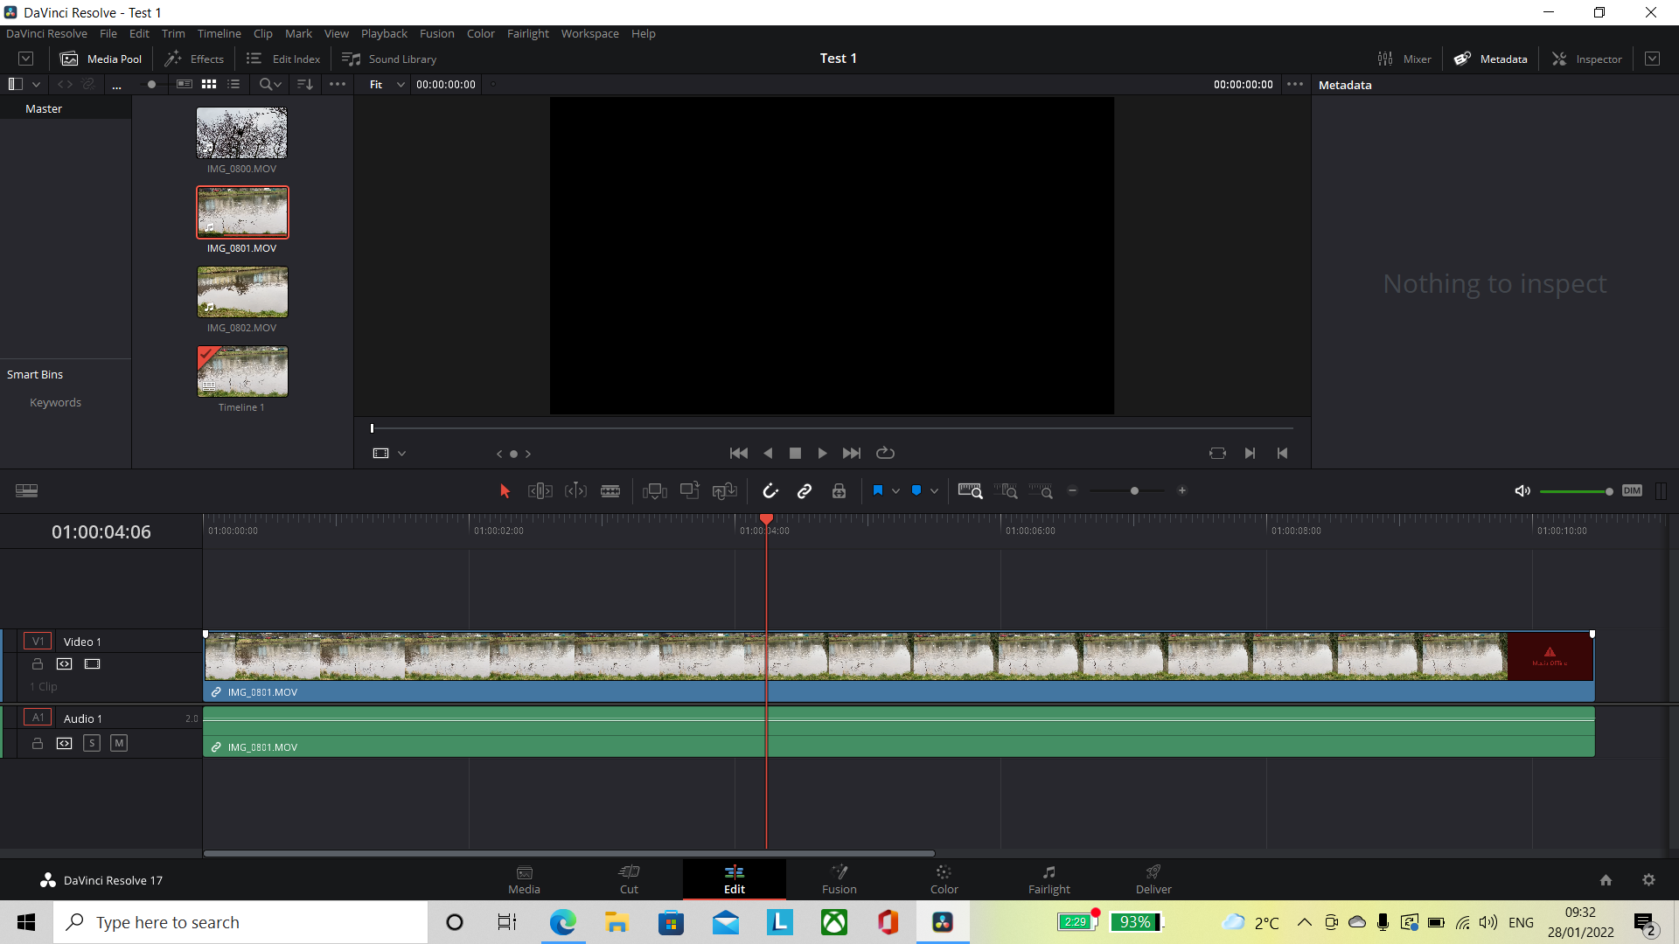Open the Inspector panel
Viewport: 1679px width, 944px height.
[x=1587, y=59]
